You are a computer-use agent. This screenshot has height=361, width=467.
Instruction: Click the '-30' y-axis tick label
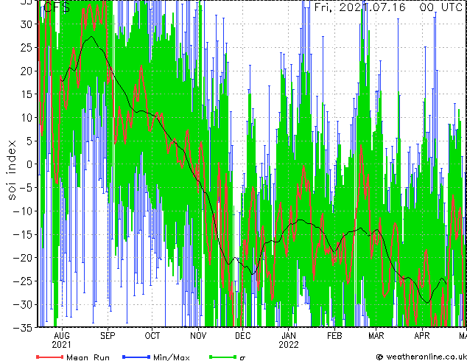(x=23, y=304)
